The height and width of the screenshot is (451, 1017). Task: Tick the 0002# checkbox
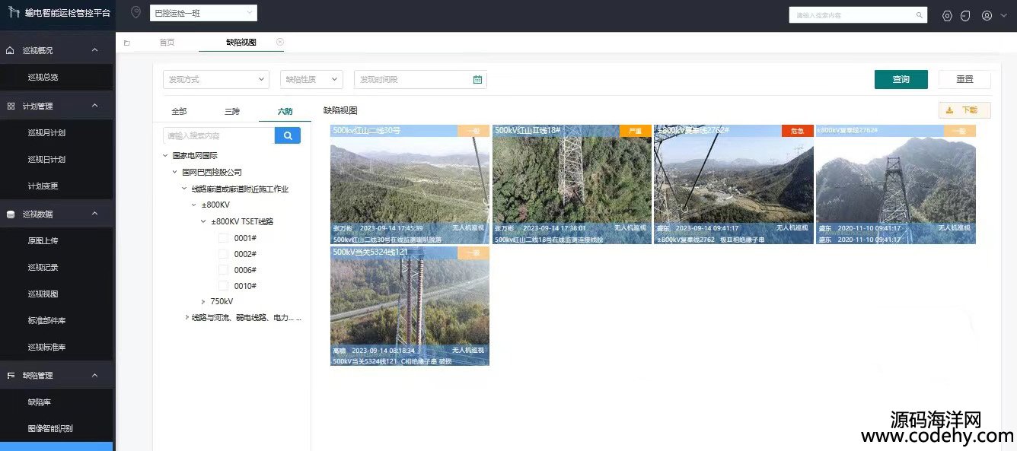point(223,254)
